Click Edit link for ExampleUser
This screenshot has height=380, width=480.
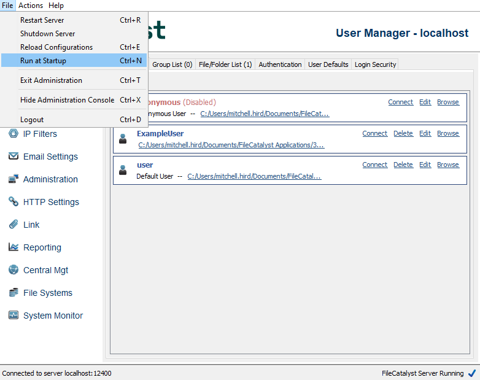click(425, 133)
